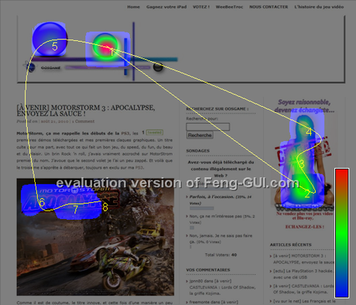356x305 pixels.
Task: Click the août 21, 2010 post date
Action: coord(55,122)
